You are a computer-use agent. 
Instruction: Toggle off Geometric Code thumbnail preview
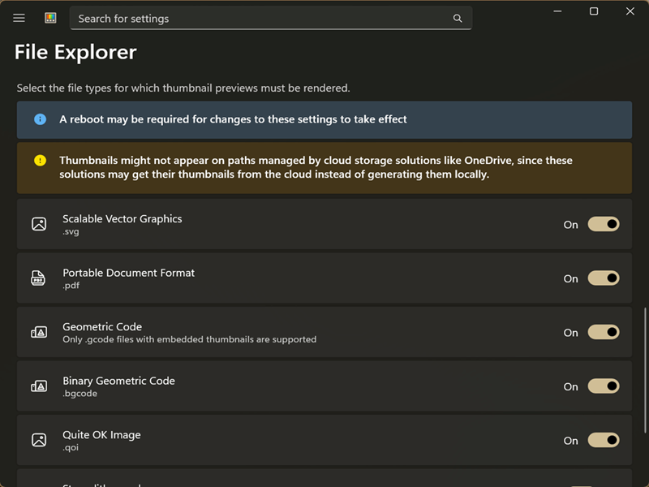[x=604, y=332]
